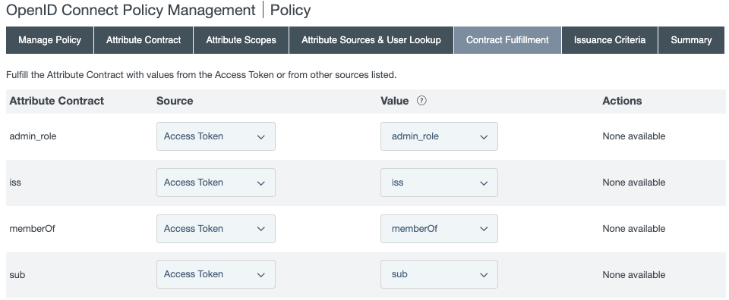Click the iss attribute contract name
This screenshot has width=729, height=300.
coord(15,183)
